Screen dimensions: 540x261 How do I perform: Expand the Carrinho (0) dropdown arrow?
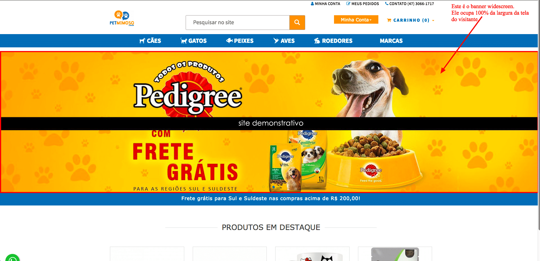433,21
